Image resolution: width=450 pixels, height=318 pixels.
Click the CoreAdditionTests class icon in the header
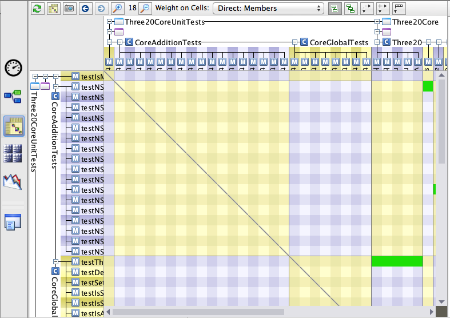pyautogui.click(x=129, y=42)
